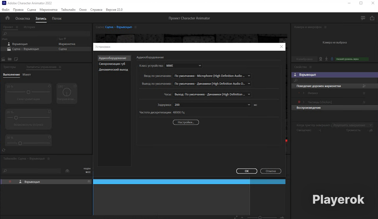Click the new note icon in Project panel
Screen dimensions: 378x219
[16, 59]
